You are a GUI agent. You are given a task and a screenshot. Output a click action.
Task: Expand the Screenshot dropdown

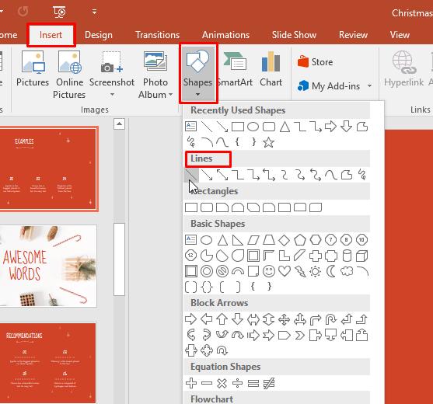[112, 95]
